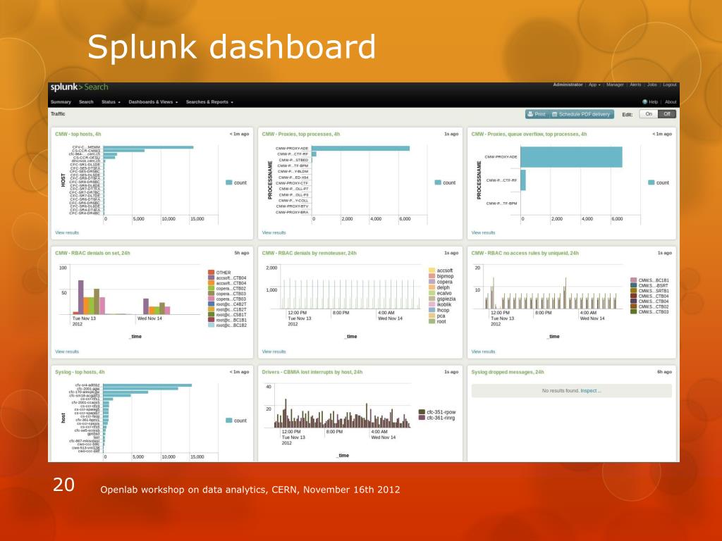Click the Administrator user label
722x541 pixels.
[568, 85]
